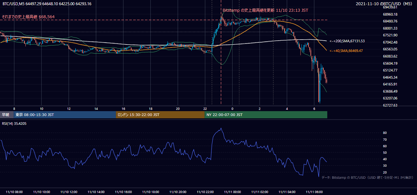Click hour tick label 12 under price chart
This screenshot has width=417, height=195.
pyautogui.click(x=69, y=109)
